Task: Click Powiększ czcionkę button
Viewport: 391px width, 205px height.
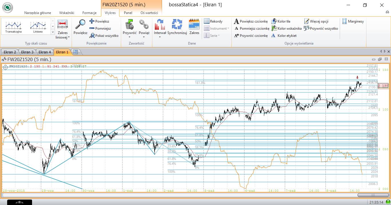Action: (x=251, y=21)
